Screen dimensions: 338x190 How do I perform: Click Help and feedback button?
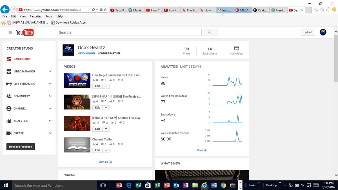click(21, 147)
